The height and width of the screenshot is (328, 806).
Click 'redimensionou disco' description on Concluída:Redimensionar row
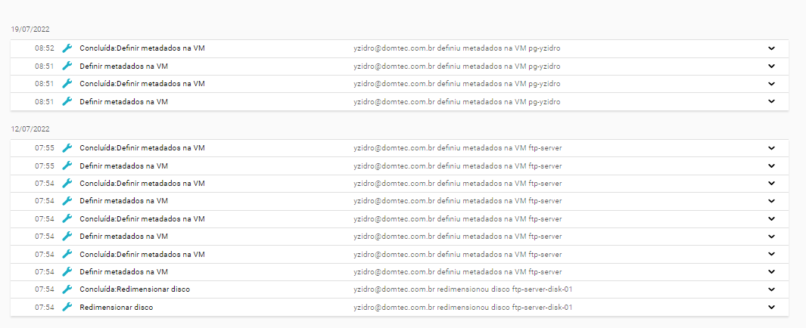point(462,289)
